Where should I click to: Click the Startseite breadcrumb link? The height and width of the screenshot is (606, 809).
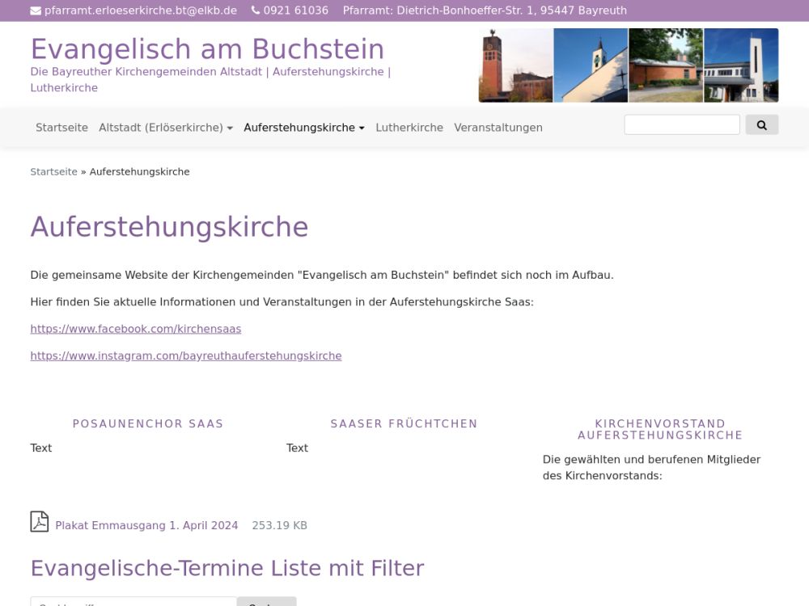(53, 172)
